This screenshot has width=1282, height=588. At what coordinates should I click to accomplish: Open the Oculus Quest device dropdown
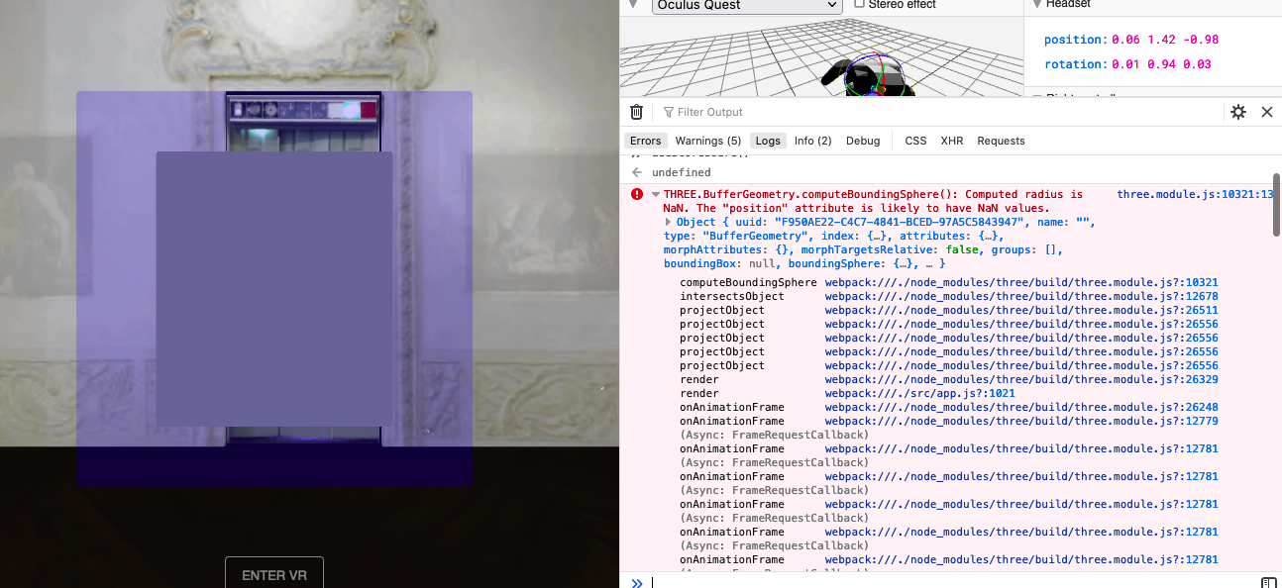pos(746,6)
